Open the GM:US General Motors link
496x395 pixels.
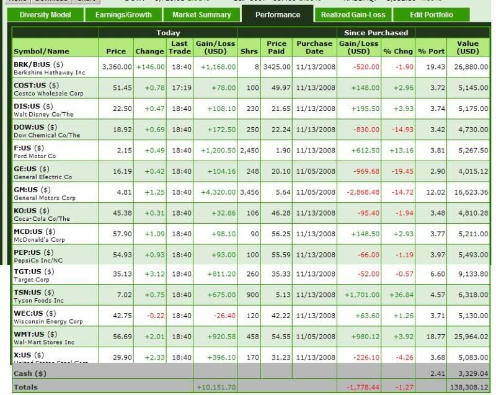click(x=26, y=190)
